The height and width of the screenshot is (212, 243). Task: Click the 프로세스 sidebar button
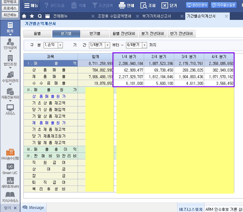click(10, 8)
